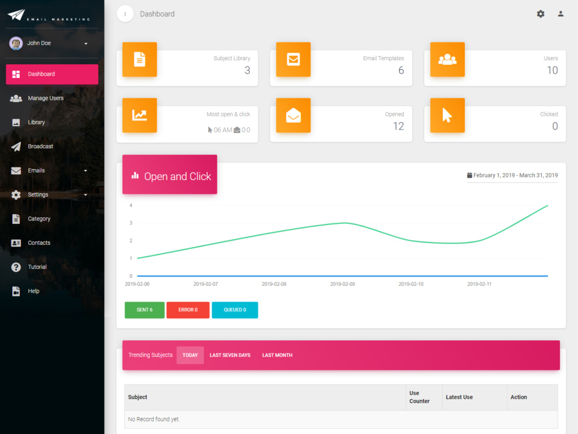Go to Manage Users
The width and height of the screenshot is (578, 434).
tap(46, 98)
